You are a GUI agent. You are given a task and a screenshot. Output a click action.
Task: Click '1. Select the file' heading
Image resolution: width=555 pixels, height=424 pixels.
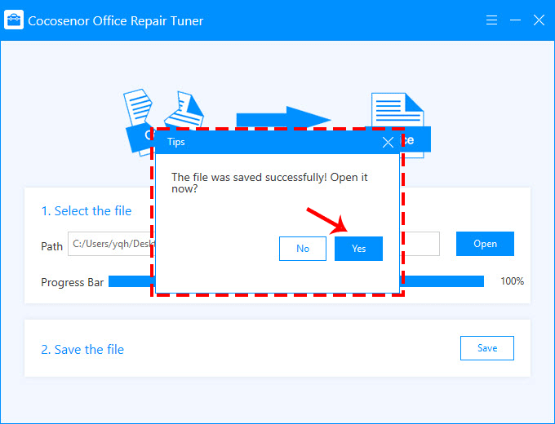87,210
